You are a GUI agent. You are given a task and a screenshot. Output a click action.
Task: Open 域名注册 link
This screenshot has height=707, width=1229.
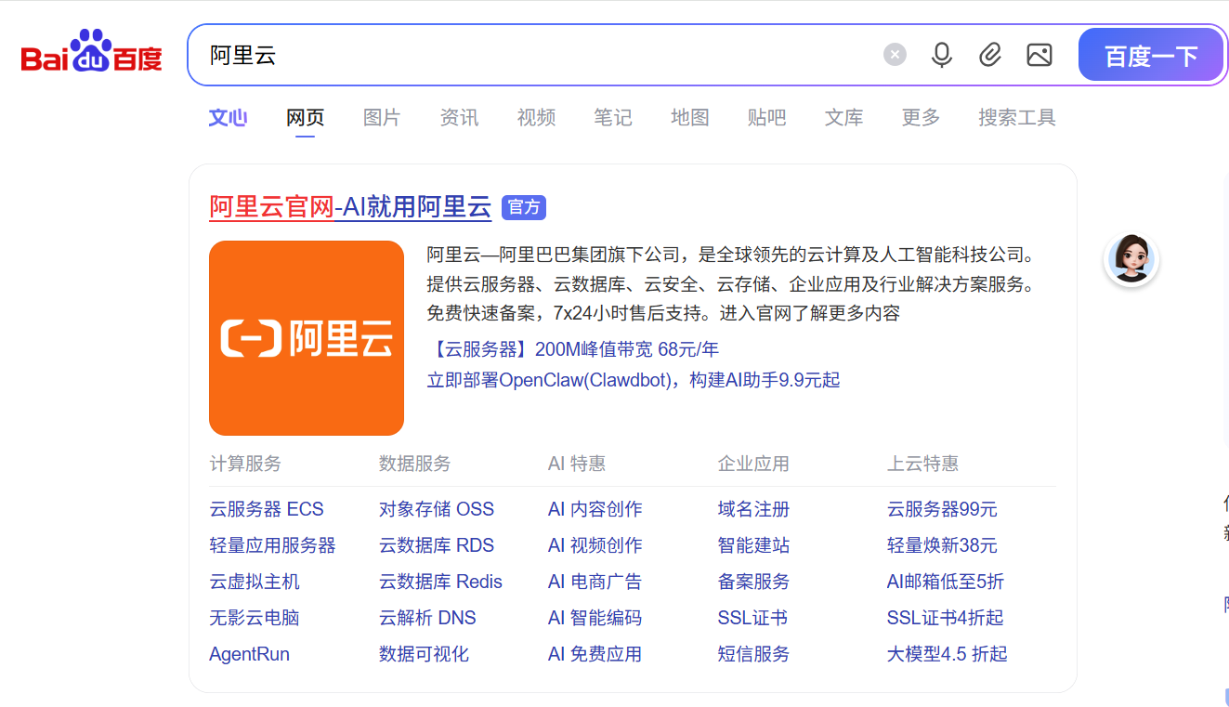(x=753, y=509)
